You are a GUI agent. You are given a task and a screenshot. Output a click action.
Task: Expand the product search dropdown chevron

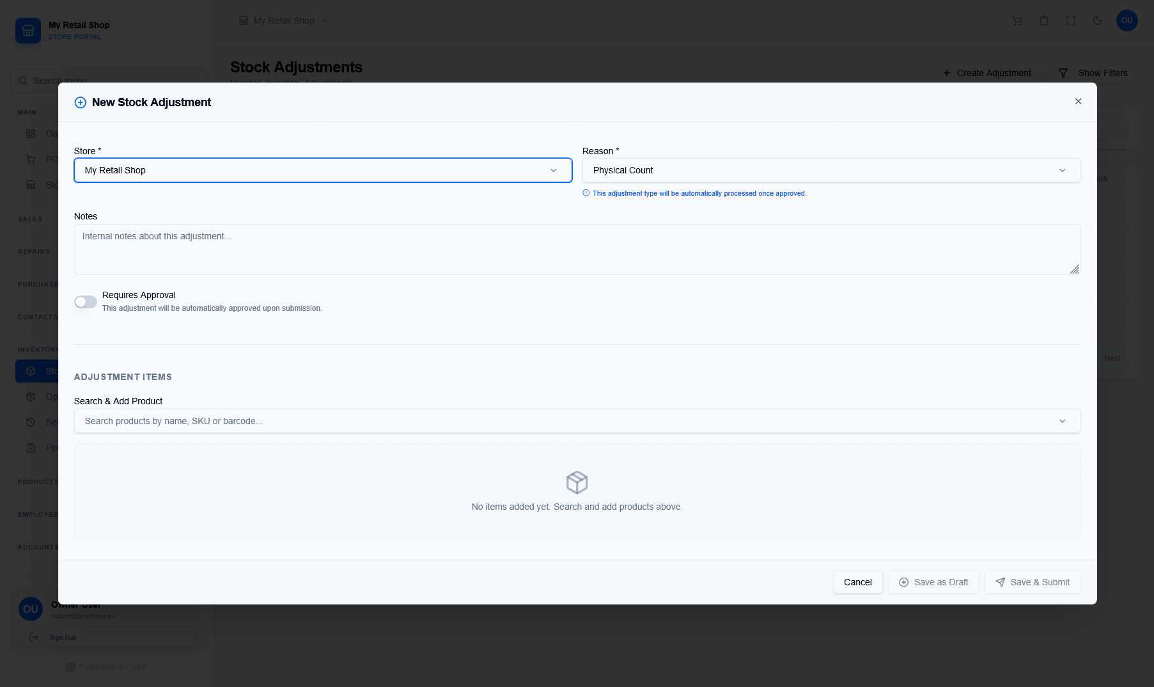click(x=1062, y=421)
